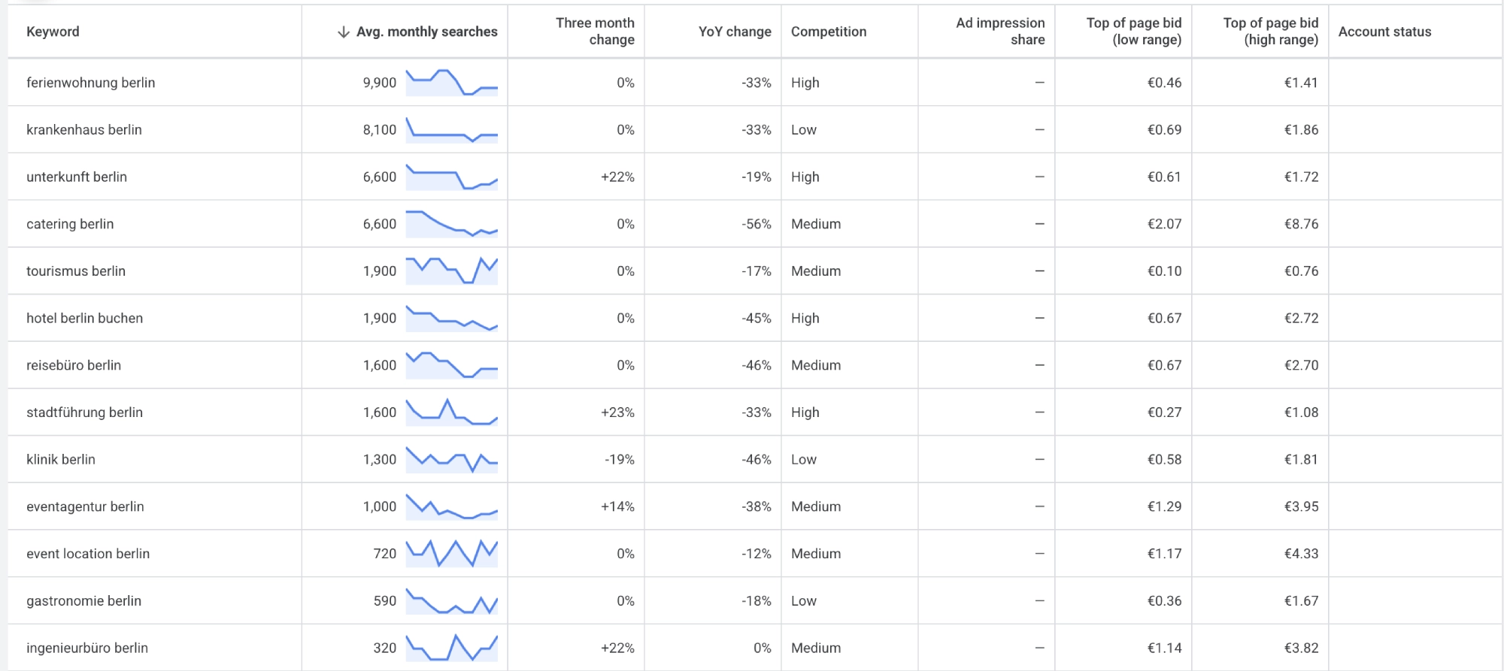Screen dimensions: 1504x671
Task: Sort by Avg. monthly searches column header
Action: 426,32
